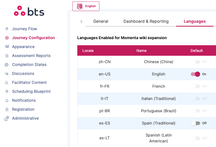Image resolution: width=216 pixels, height=147 pixels.
Task: Select the fr-FR locale cell
Action: click(x=105, y=86)
